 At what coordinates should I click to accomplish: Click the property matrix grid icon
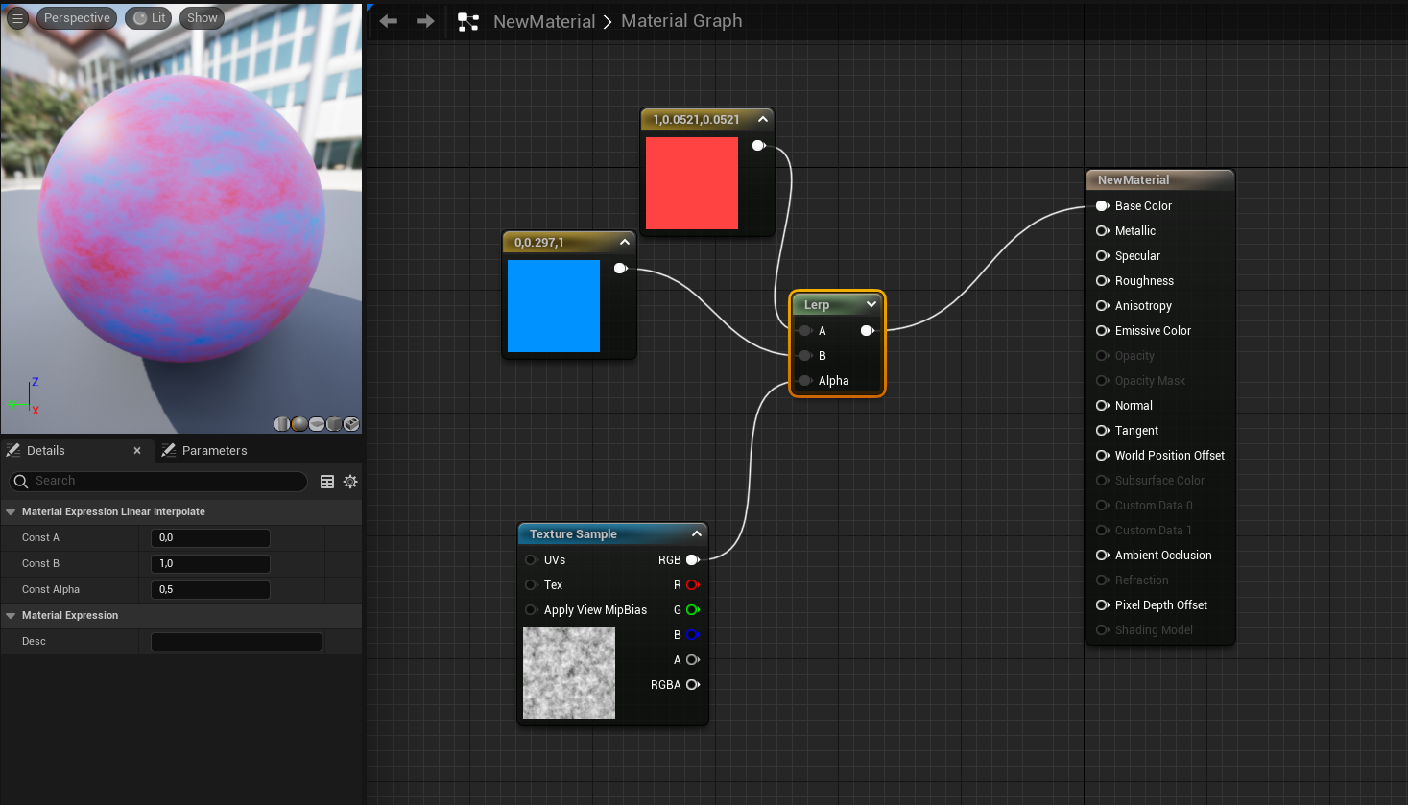click(x=327, y=482)
